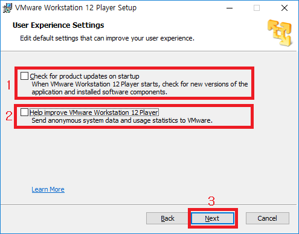
Task: Click the red number 2 annotation
Action: click(x=9, y=116)
